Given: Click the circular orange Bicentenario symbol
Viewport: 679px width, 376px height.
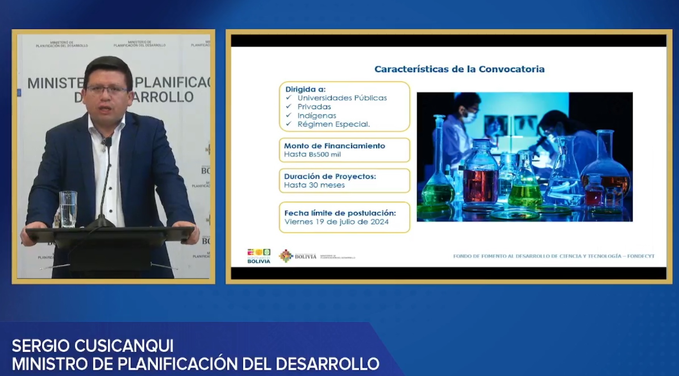Looking at the screenshot, I should [259, 252].
